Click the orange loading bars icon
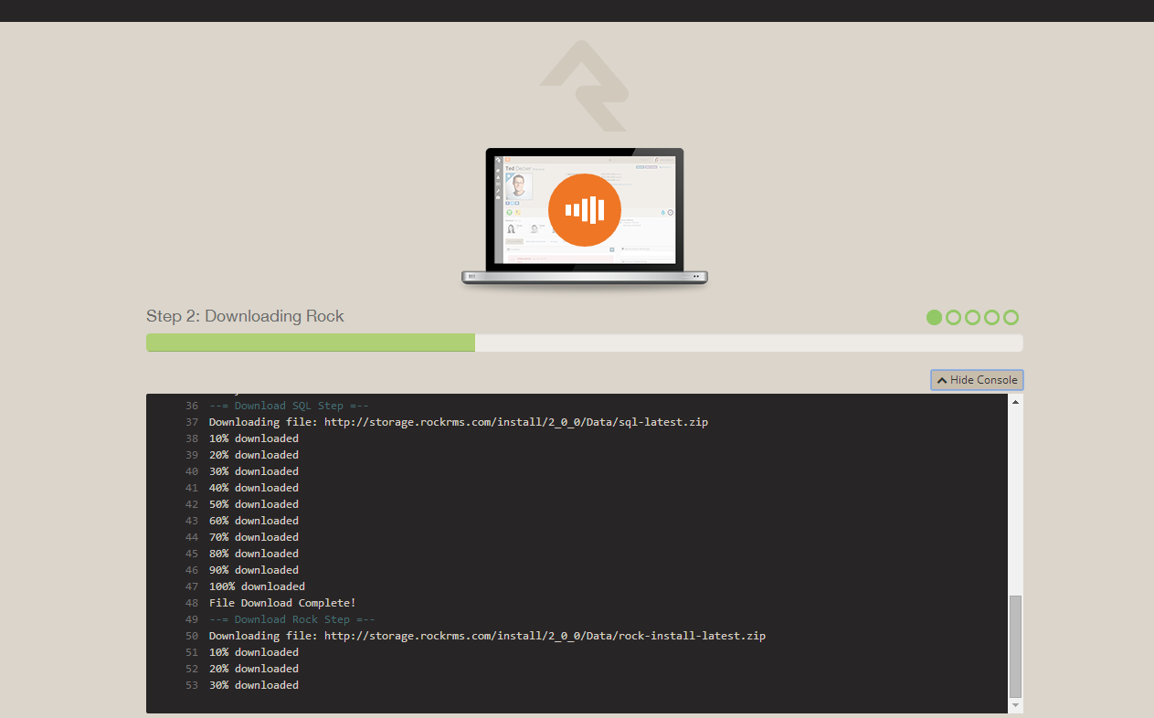Viewport: 1154px width, 718px height. (x=584, y=210)
